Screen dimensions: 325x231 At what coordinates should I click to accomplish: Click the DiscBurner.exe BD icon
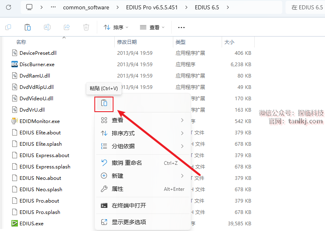15,64
